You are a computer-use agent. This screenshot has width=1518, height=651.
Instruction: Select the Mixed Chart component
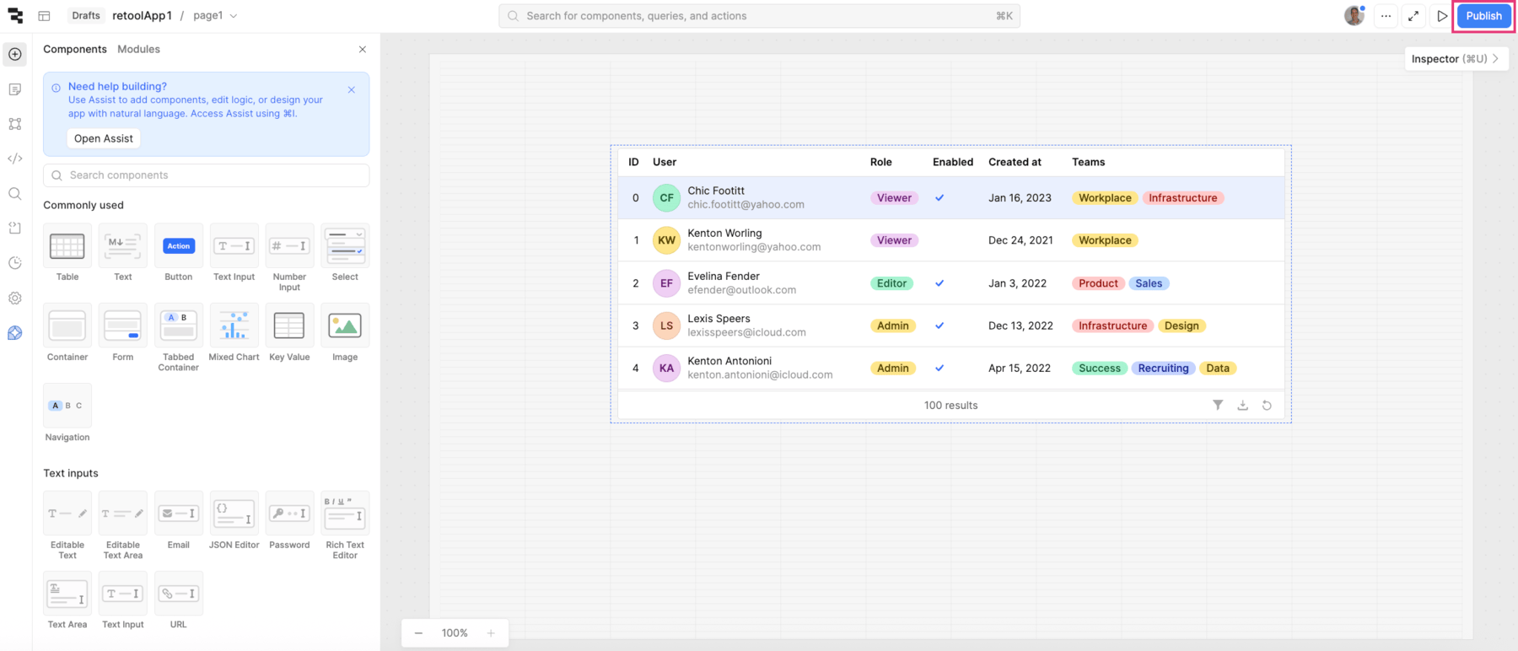click(x=234, y=326)
